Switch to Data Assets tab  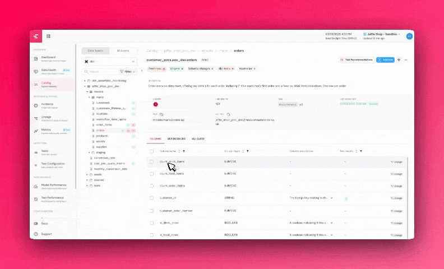pyautogui.click(x=95, y=50)
